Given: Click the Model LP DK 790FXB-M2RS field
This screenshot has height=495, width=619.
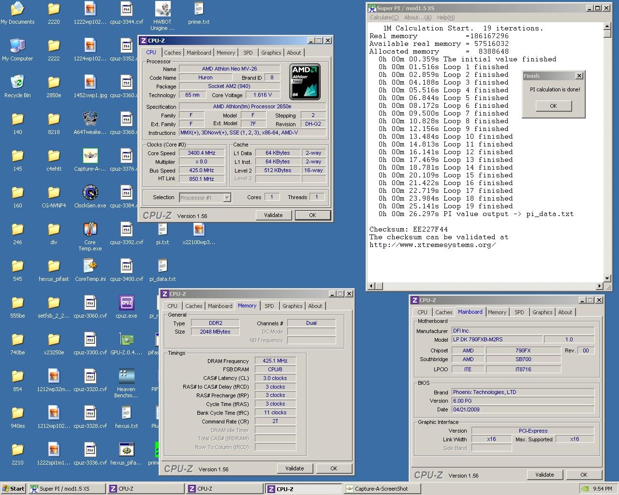Looking at the screenshot, I should pyautogui.click(x=497, y=339).
